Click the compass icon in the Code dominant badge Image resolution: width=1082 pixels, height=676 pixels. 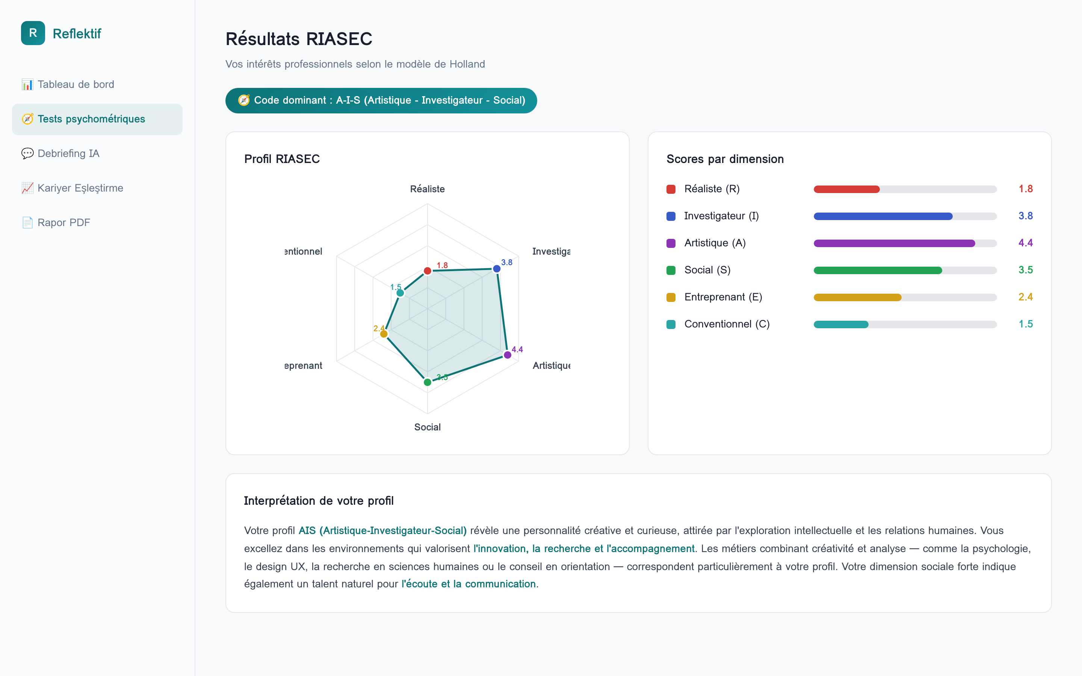coord(244,100)
